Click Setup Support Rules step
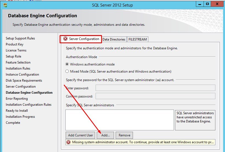The height and width of the screenshot is (152, 225). tap(20, 38)
